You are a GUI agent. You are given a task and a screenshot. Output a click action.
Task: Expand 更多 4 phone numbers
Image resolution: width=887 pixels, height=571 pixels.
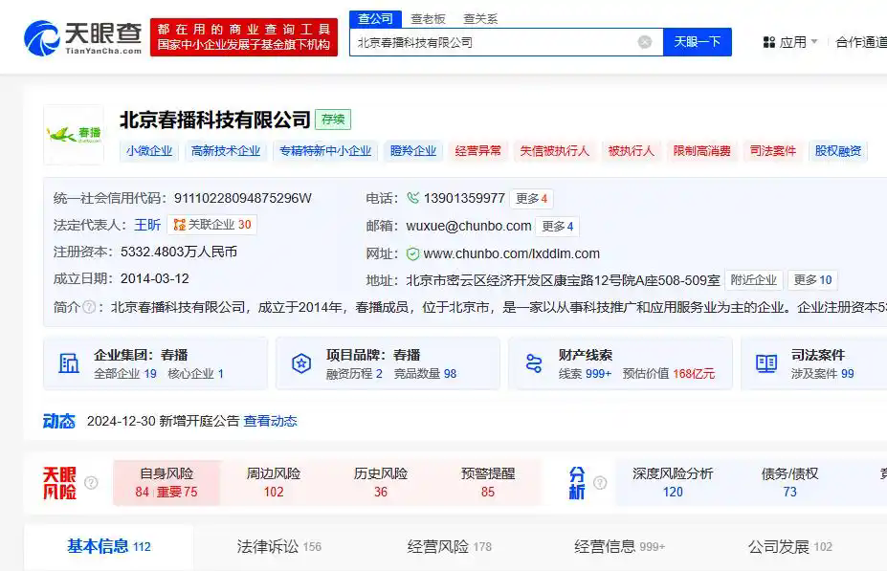(531, 198)
